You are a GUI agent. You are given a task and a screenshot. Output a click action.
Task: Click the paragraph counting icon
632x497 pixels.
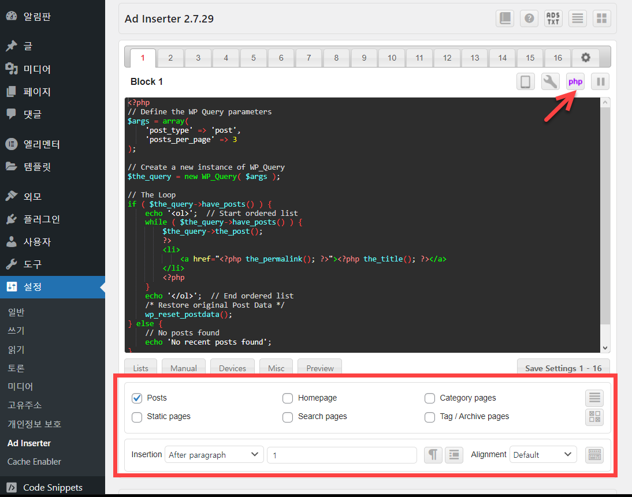click(x=433, y=455)
